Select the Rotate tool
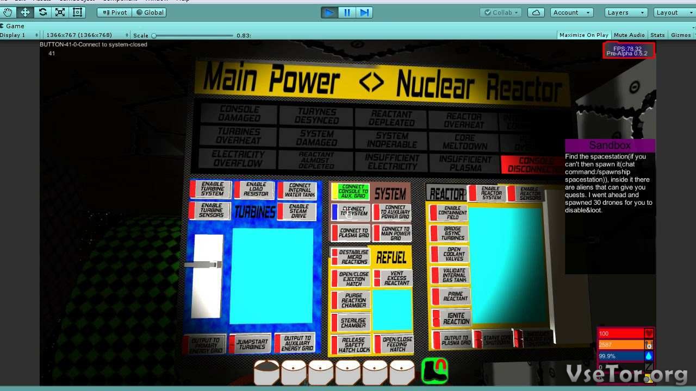Viewport: 696px width, 391px height. point(43,12)
